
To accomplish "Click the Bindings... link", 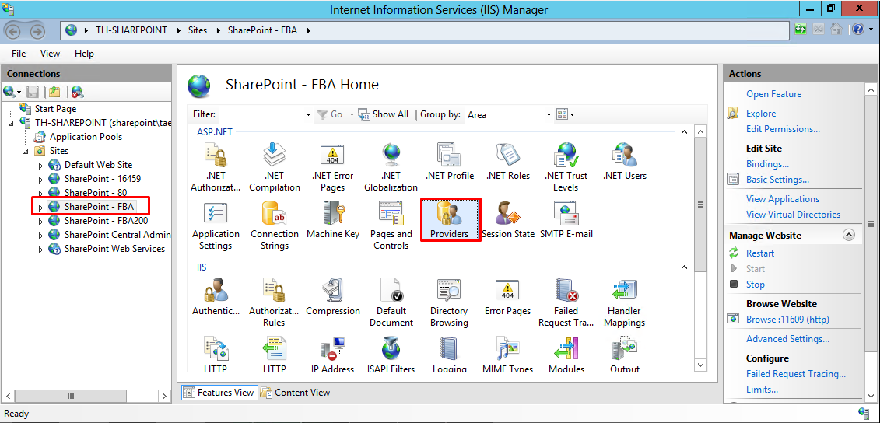I will [767, 164].
